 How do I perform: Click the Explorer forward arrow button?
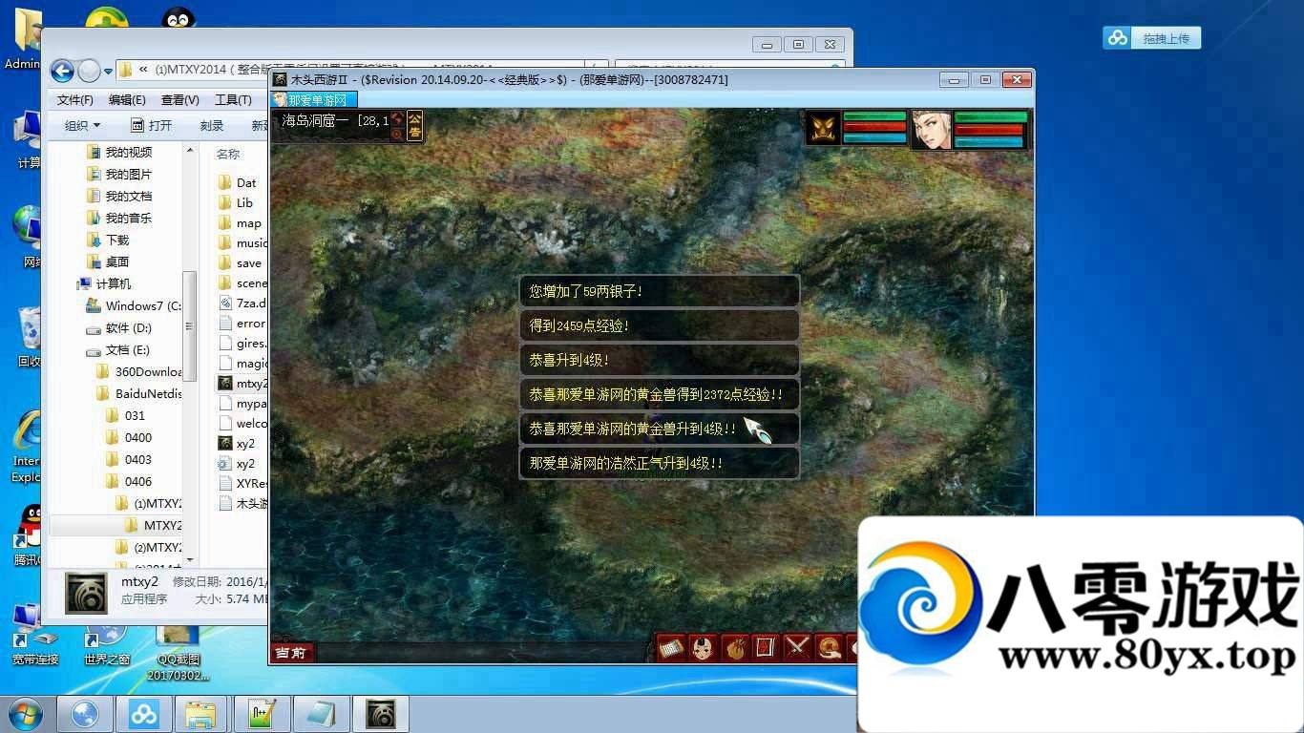point(89,70)
